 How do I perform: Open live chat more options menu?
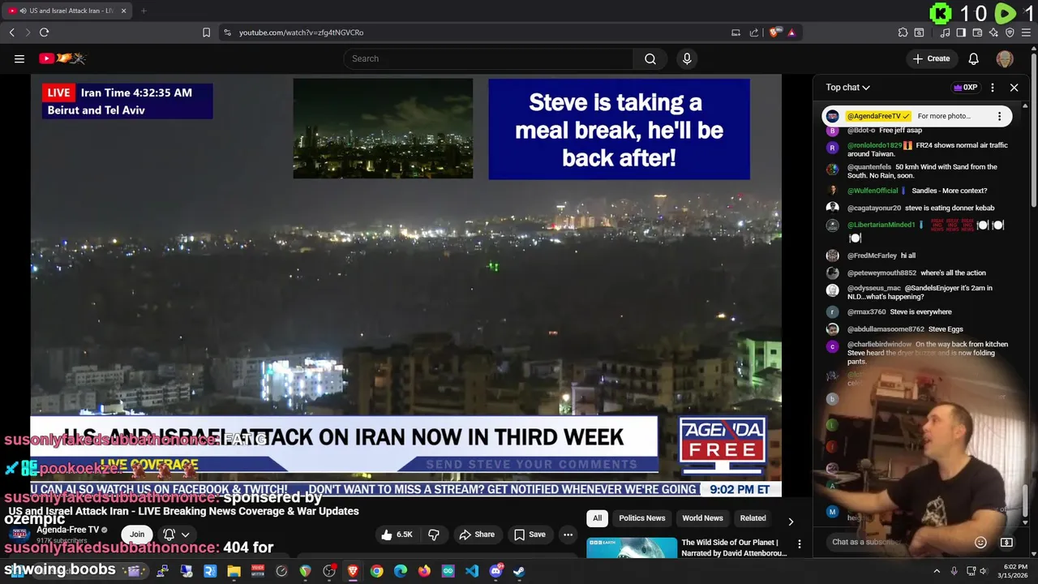point(992,88)
